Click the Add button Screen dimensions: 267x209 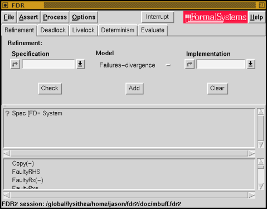(x=134, y=88)
